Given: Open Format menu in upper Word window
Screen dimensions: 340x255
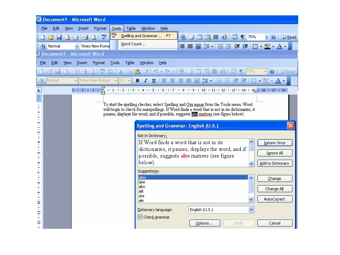Looking at the screenshot, I should 100,28.
